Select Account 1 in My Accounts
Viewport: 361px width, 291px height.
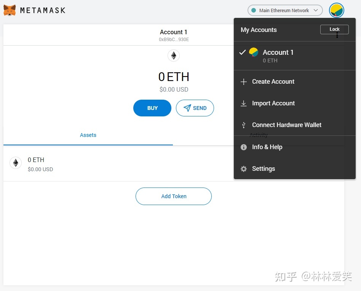point(294,56)
